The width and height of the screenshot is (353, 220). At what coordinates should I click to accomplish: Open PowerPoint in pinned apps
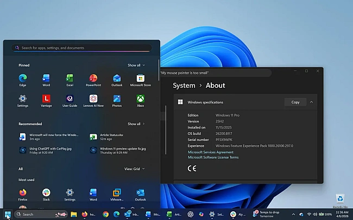coord(93,79)
